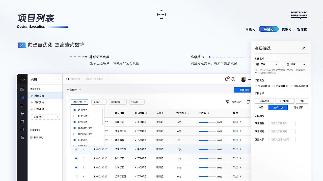
Task: Select 采购项目 button in advanced filter panel
Action: [x=285, y=101]
